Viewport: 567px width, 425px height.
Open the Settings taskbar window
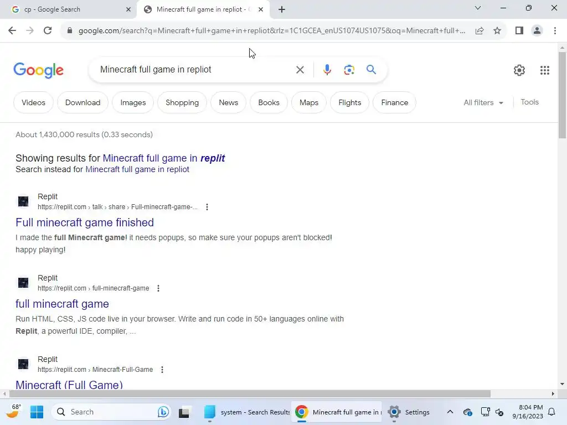(409, 412)
